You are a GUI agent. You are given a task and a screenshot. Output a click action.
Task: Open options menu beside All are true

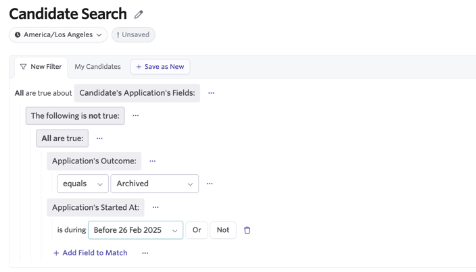click(x=99, y=138)
